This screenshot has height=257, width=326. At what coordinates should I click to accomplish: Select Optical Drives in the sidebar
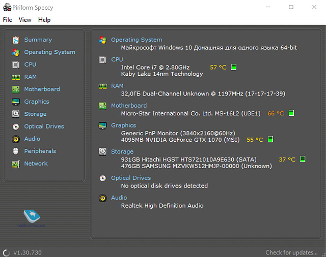pos(44,126)
